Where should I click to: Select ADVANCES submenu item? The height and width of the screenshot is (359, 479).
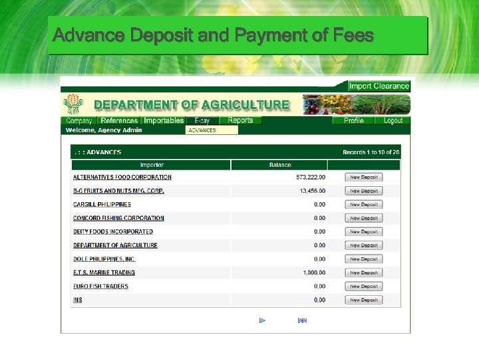coord(212,130)
